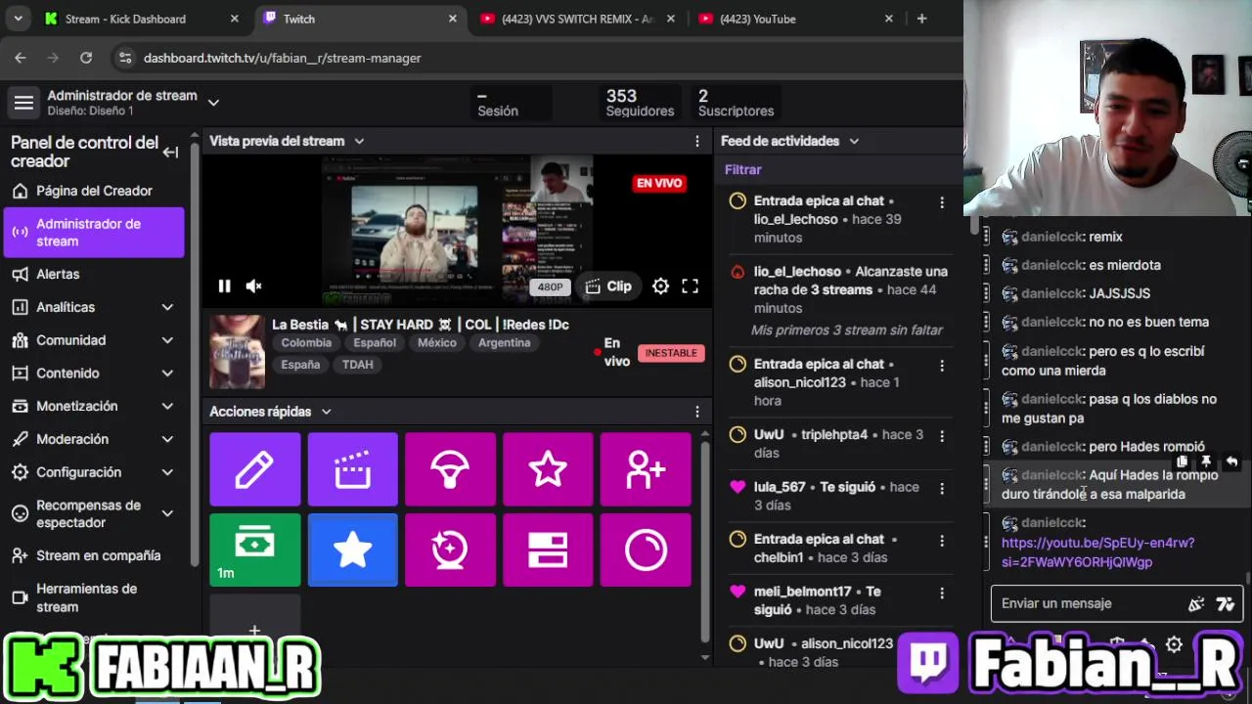Expand Feed de actividades dropdown

[x=854, y=142]
